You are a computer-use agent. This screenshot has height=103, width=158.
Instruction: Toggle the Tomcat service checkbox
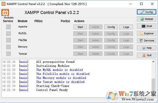pos(8,53)
